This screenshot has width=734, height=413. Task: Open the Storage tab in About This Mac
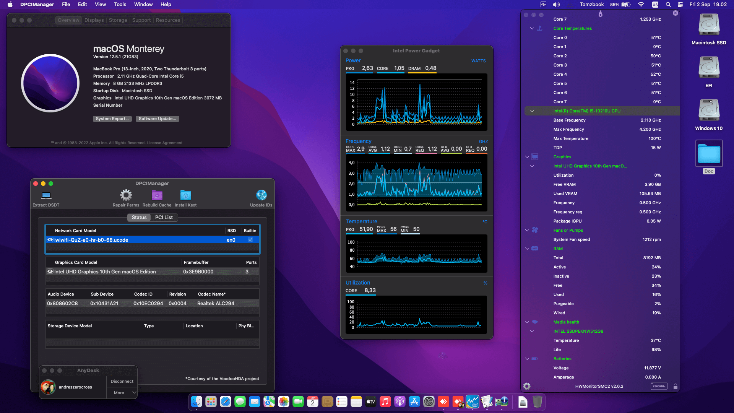click(118, 20)
